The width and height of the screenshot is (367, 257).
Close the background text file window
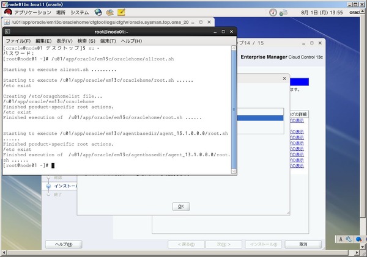coord(209,22)
